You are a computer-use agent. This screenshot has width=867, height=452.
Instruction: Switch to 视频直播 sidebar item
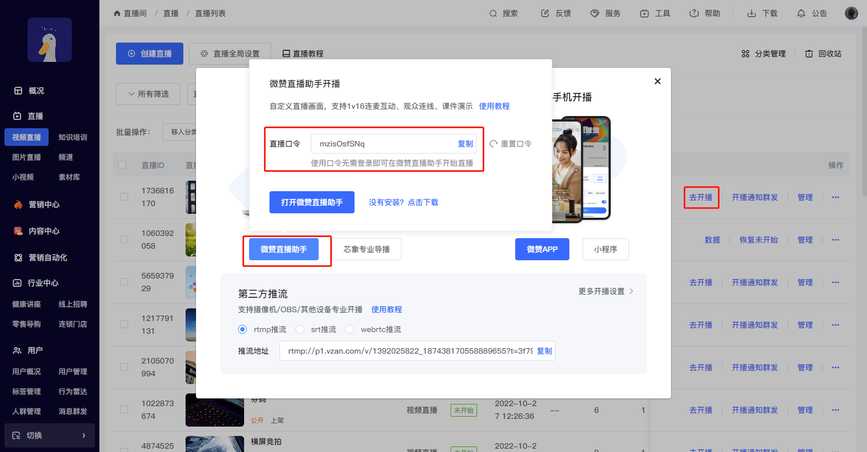tap(27, 137)
